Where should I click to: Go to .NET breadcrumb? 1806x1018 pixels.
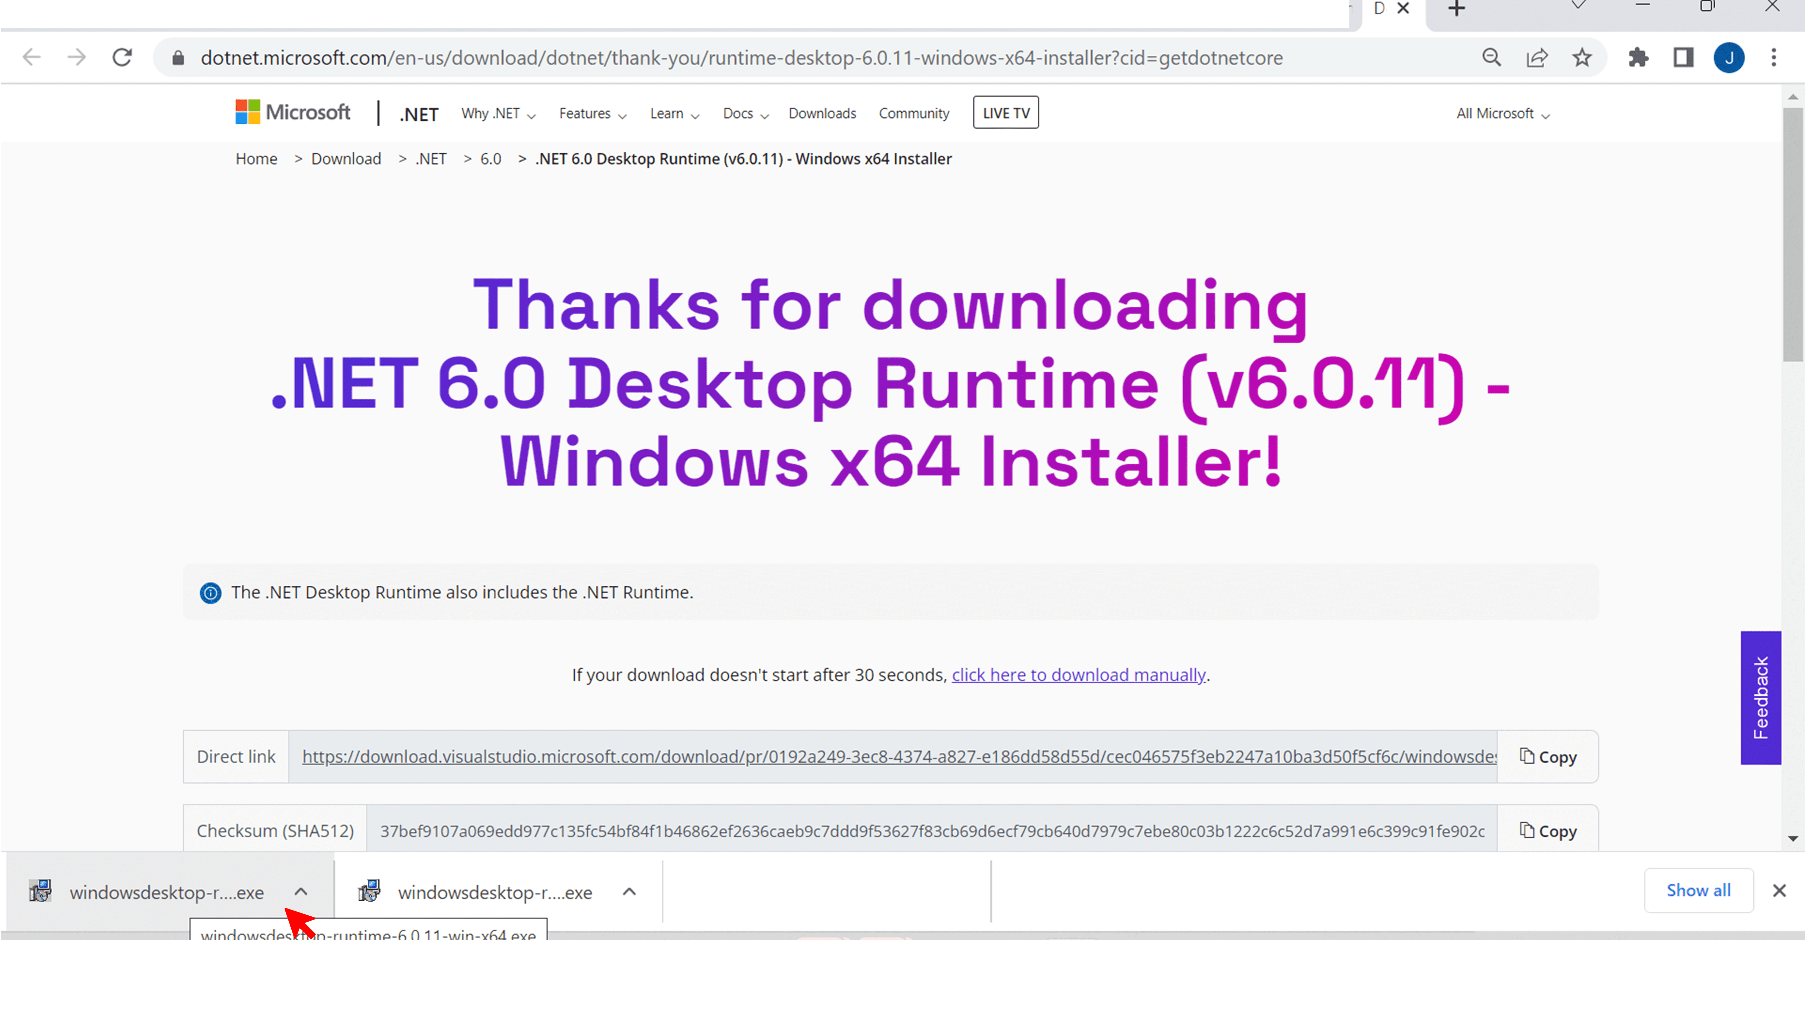tap(431, 159)
